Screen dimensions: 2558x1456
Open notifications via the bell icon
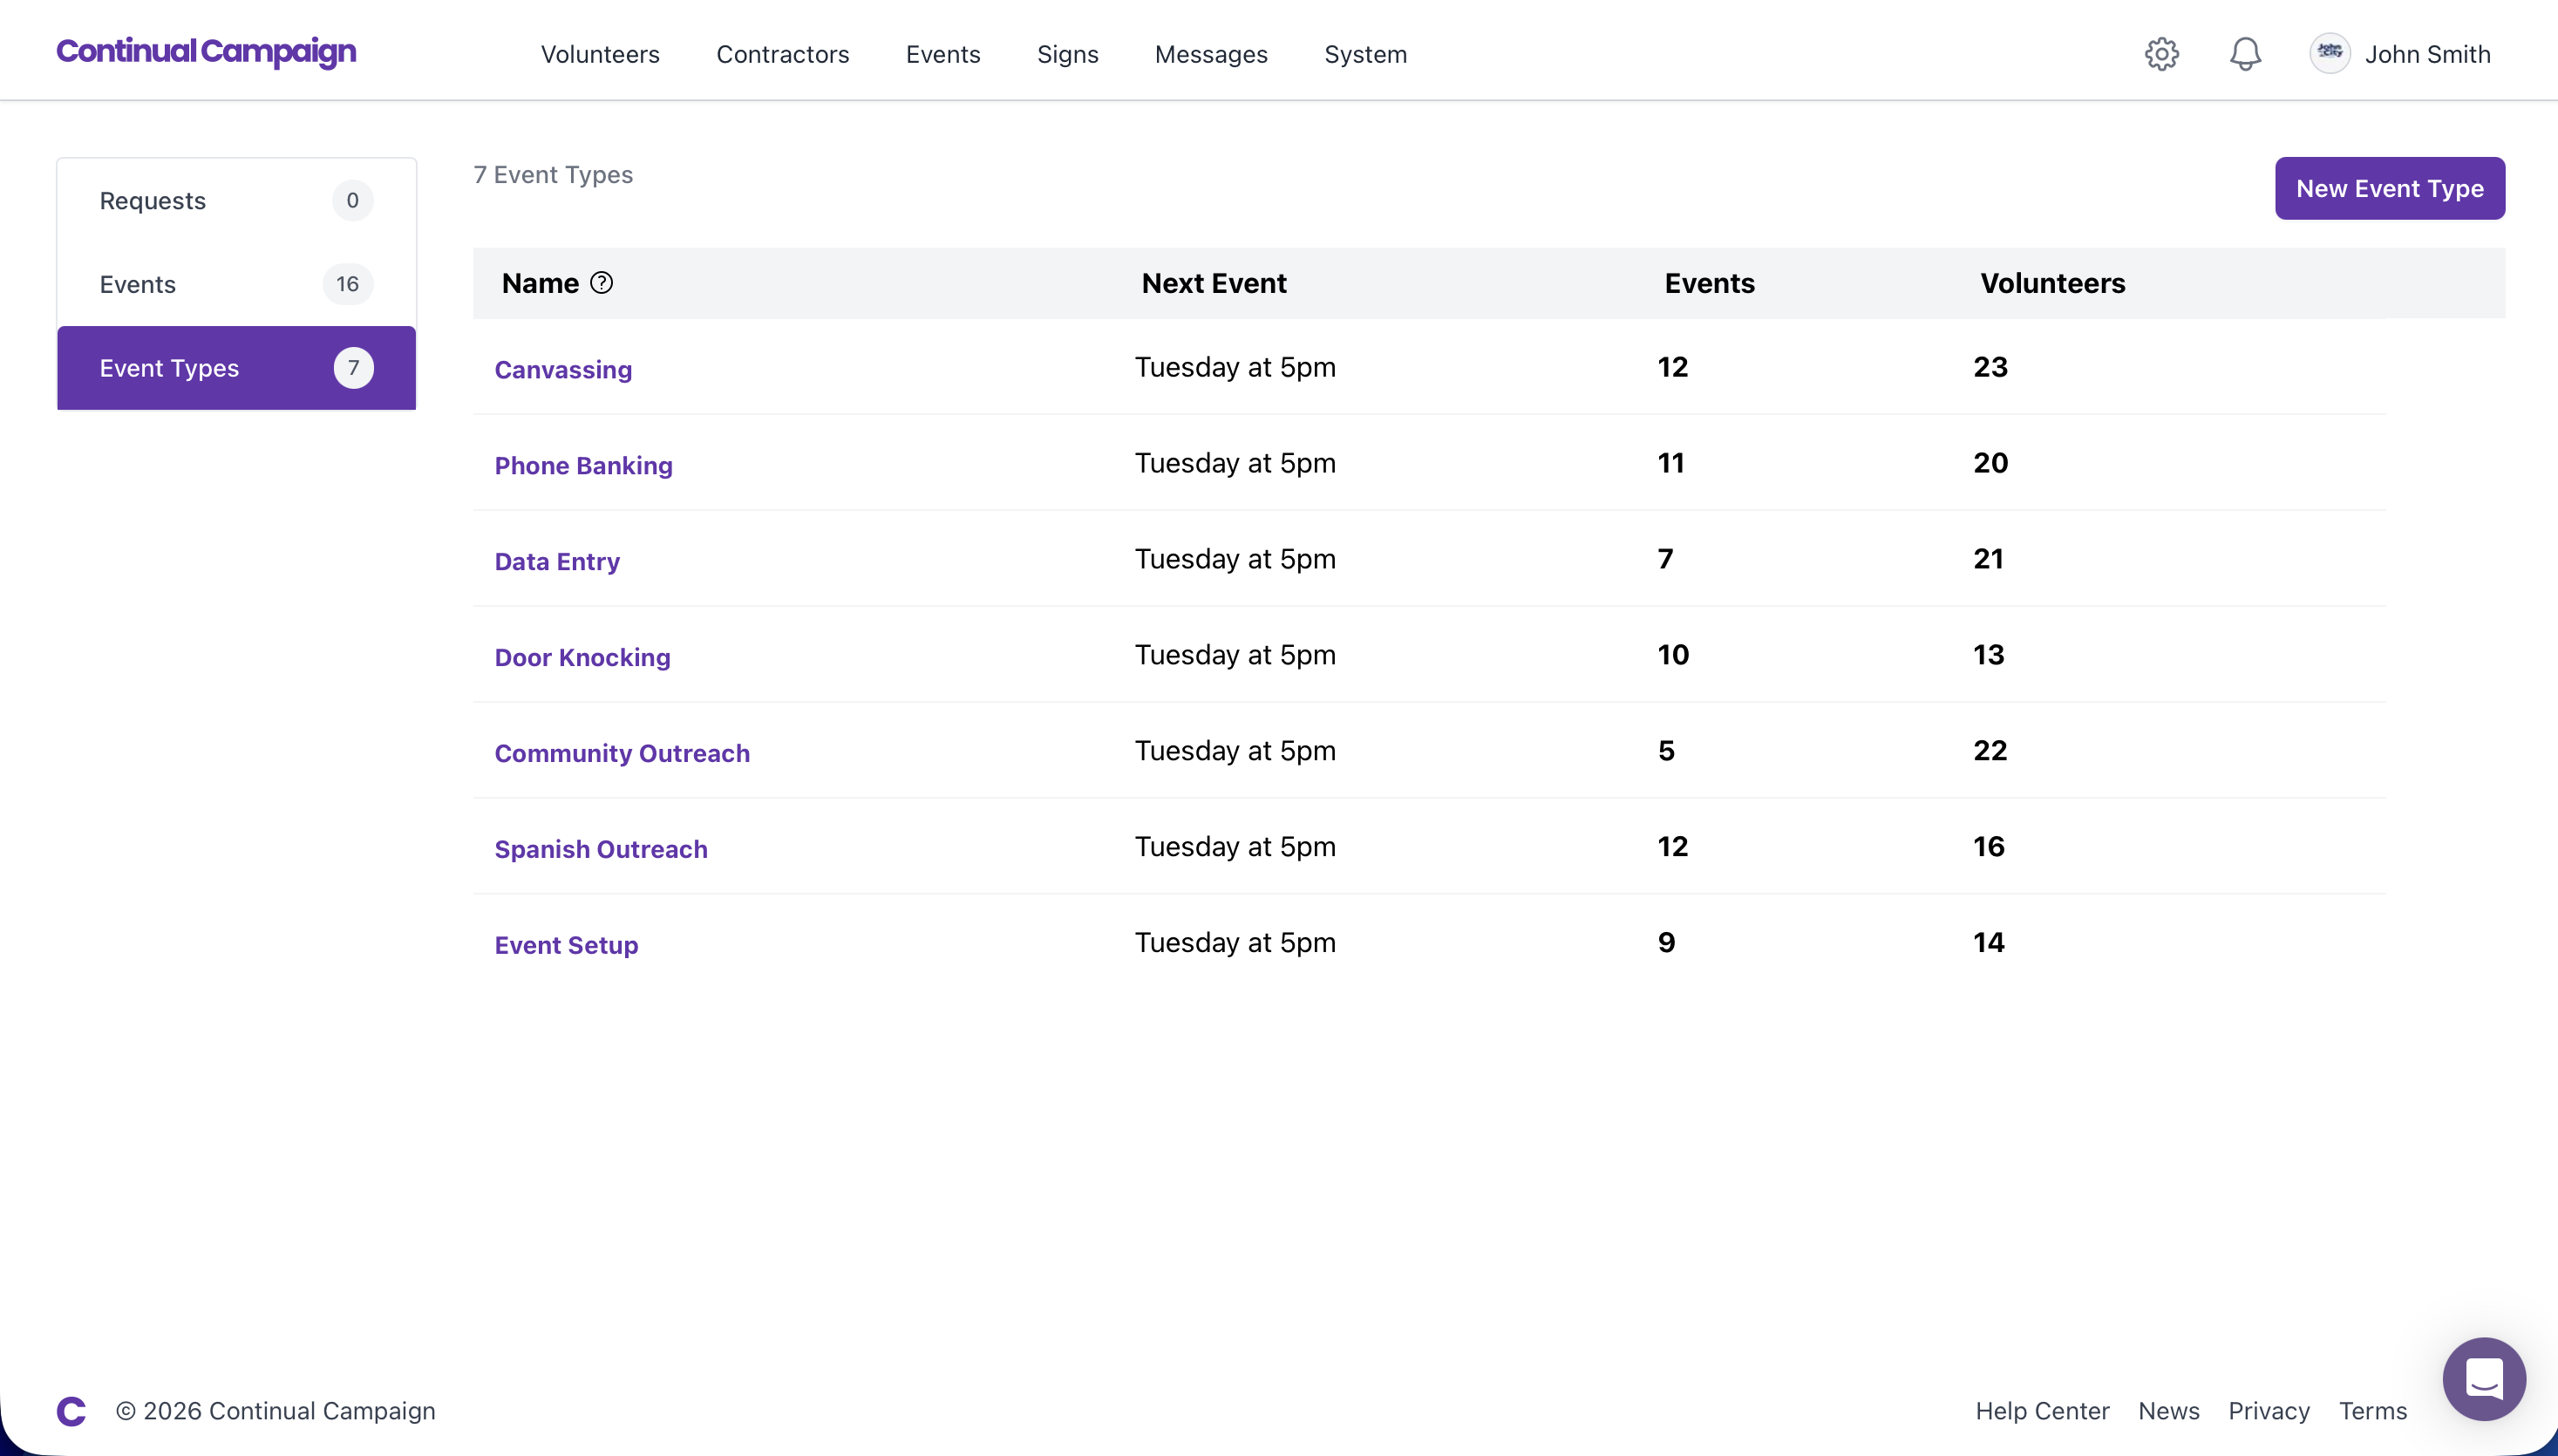click(2243, 54)
